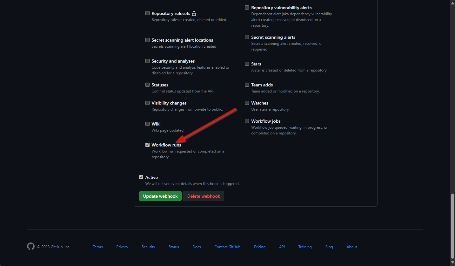Check the Wiki event checkbox
The image size is (455, 266).
[x=147, y=124]
